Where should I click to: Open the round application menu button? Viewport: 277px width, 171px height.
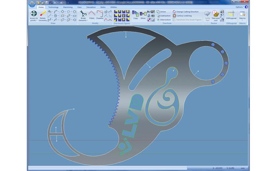pyautogui.click(x=32, y=4)
